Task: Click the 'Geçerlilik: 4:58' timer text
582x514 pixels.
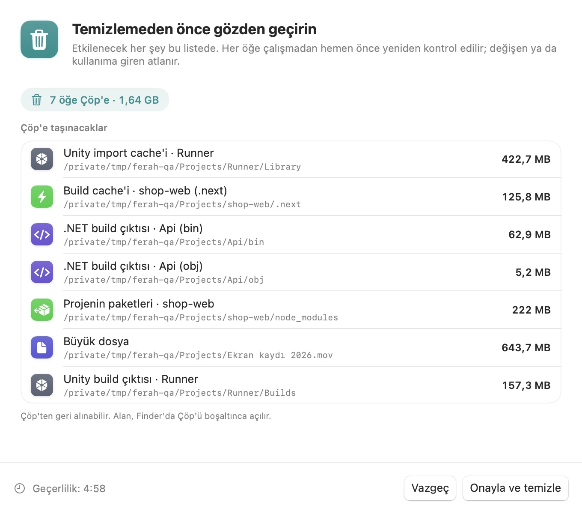Action: coord(69,488)
